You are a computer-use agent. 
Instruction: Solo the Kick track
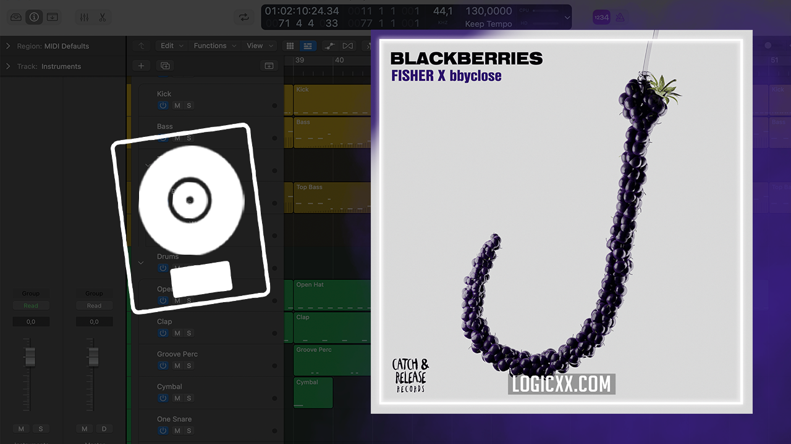(189, 105)
